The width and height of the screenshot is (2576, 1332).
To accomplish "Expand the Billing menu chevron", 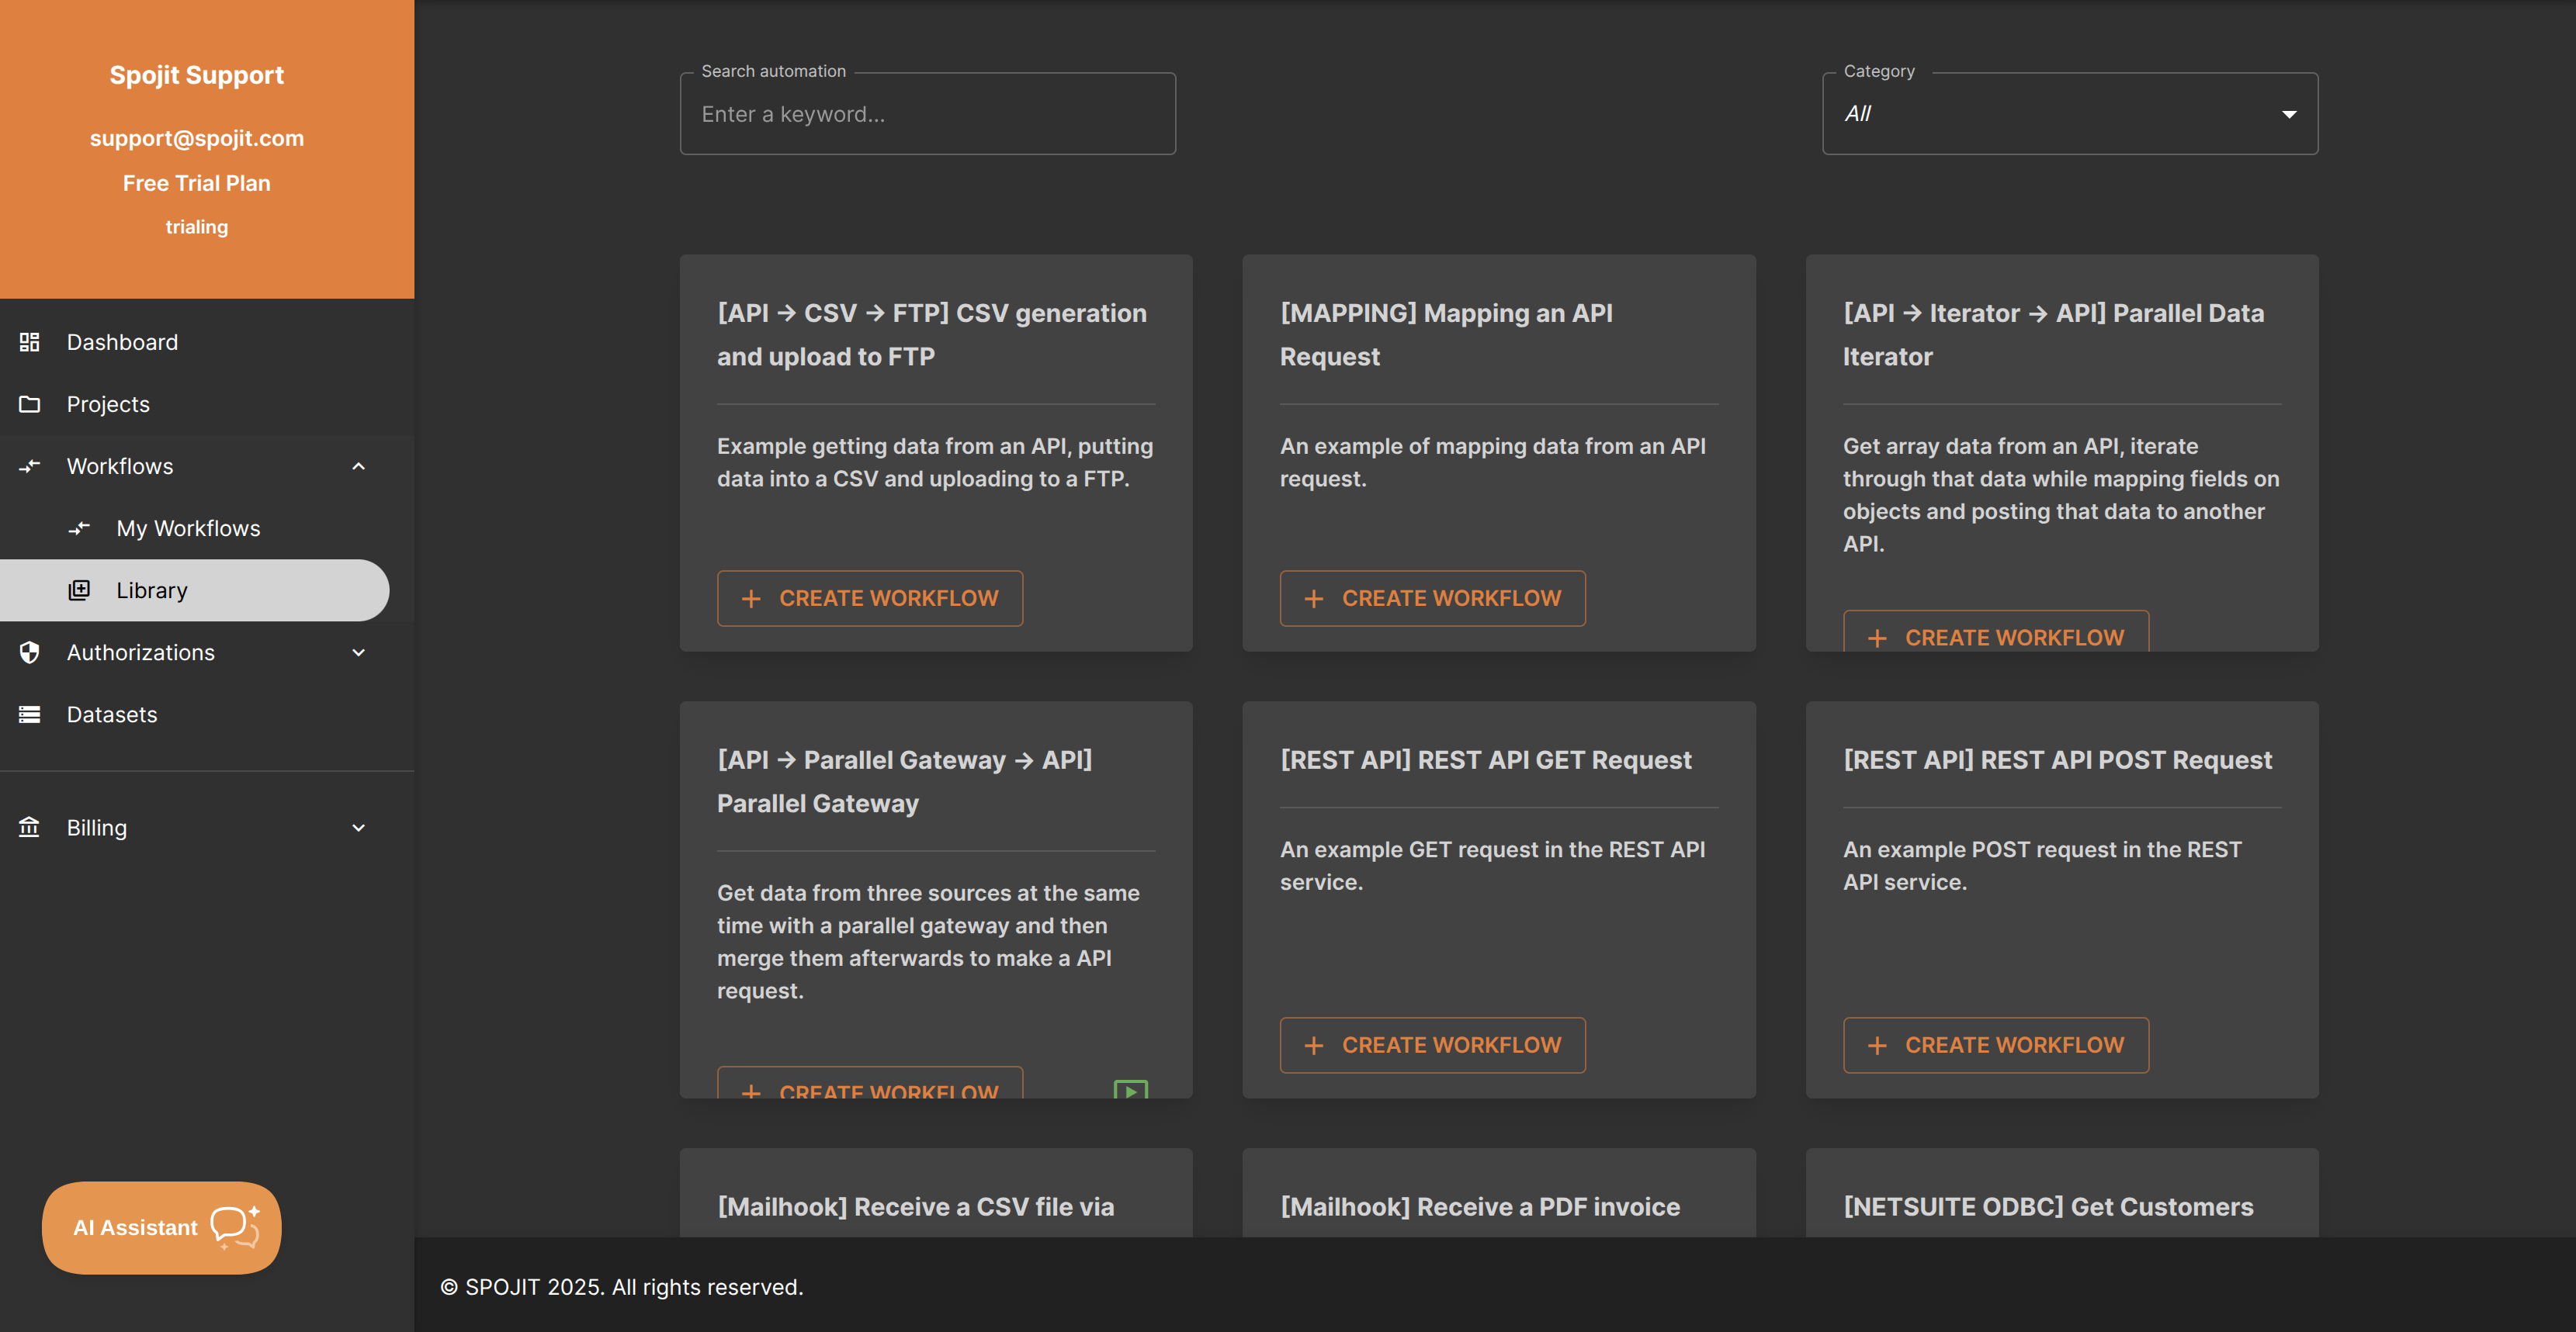I will tap(359, 828).
